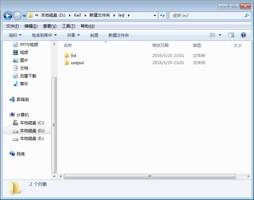Screen dimensions: 254x200
Task: Click the sidebar vertical scrollbar thumb
Action: tap(54, 125)
